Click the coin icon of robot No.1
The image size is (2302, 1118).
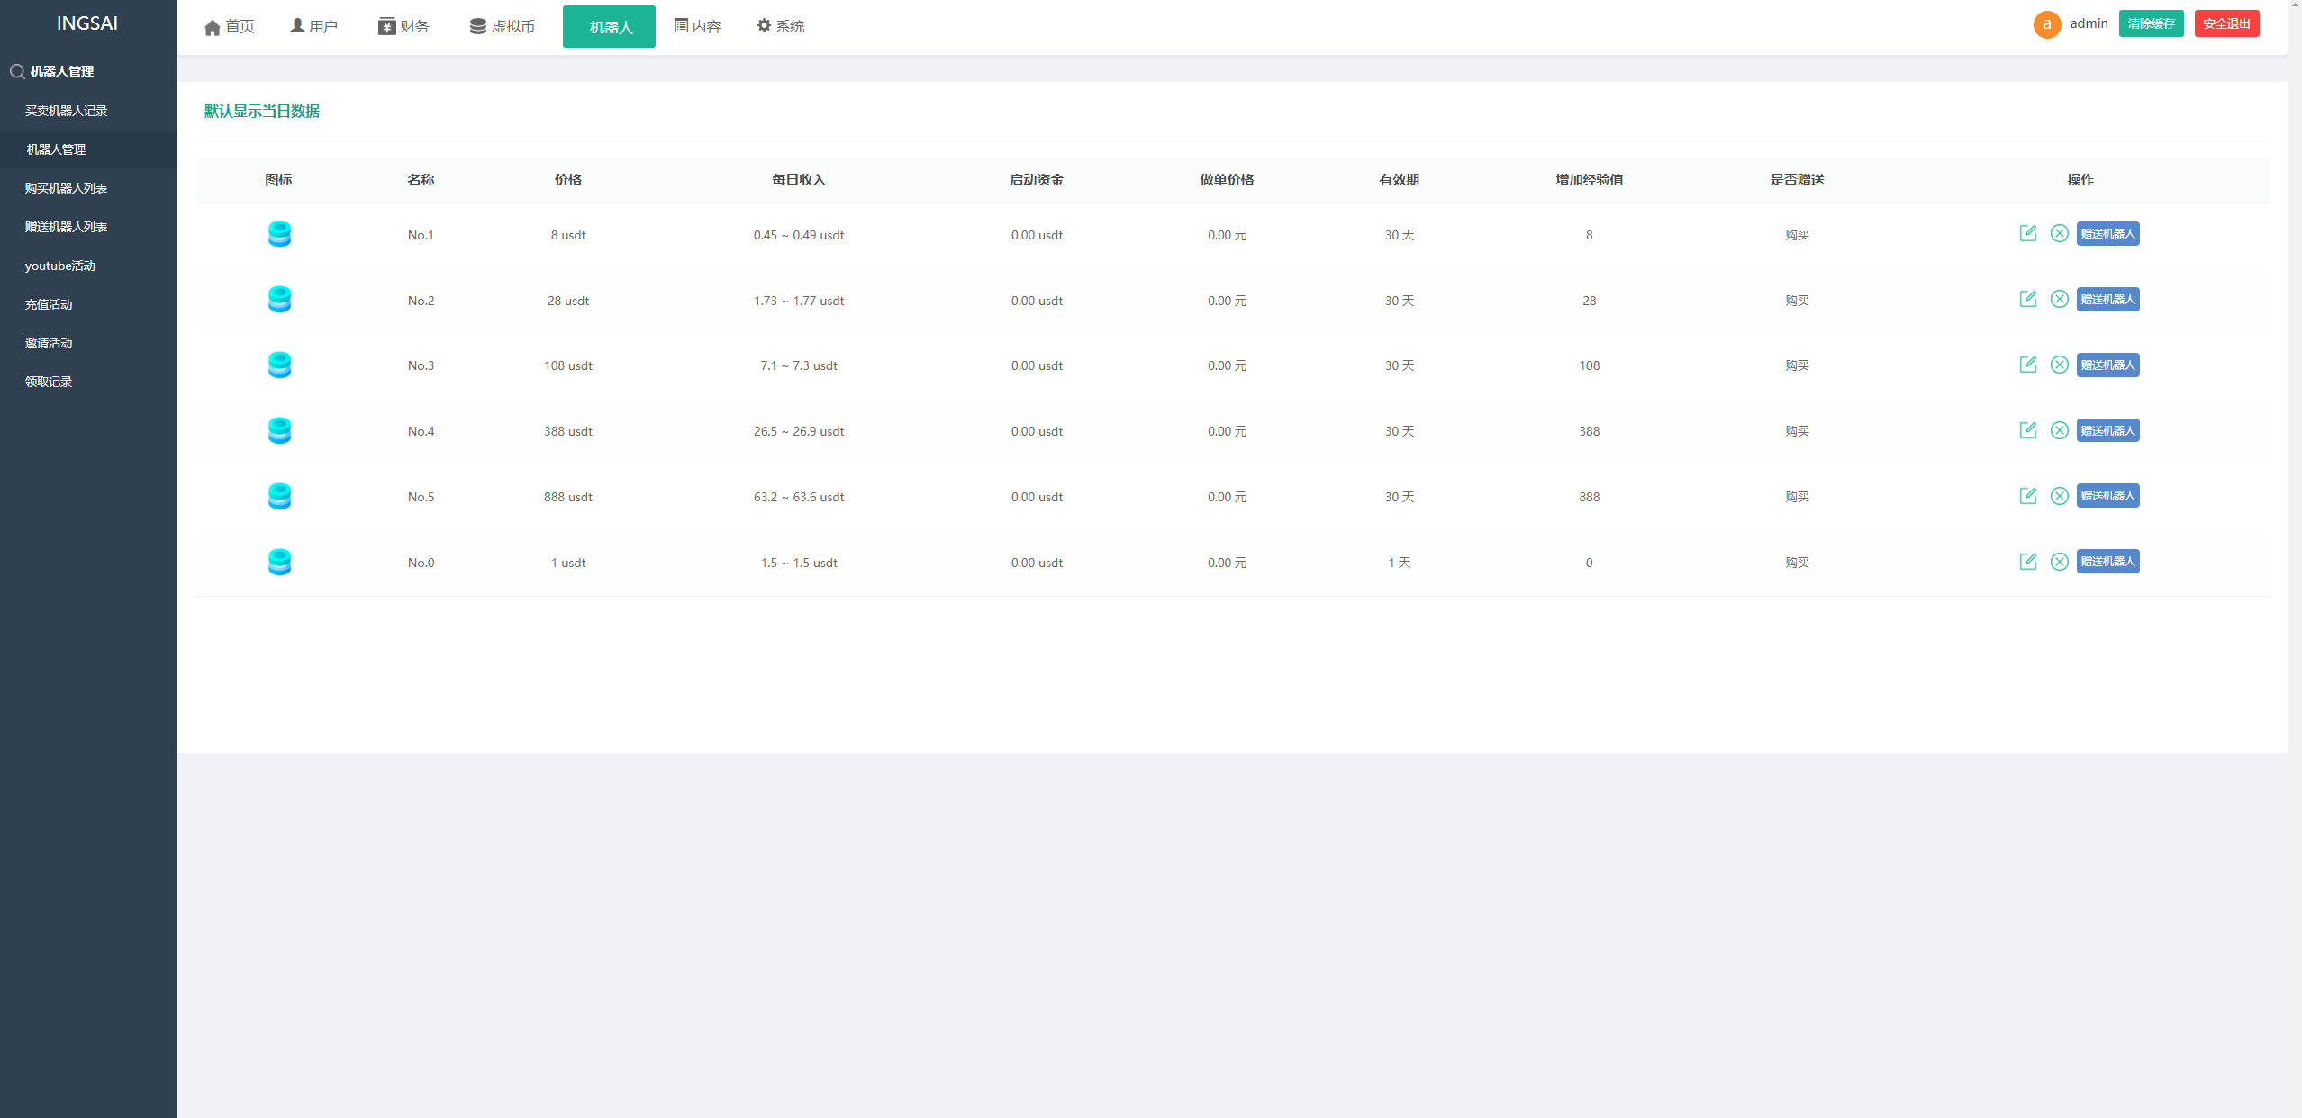279,234
